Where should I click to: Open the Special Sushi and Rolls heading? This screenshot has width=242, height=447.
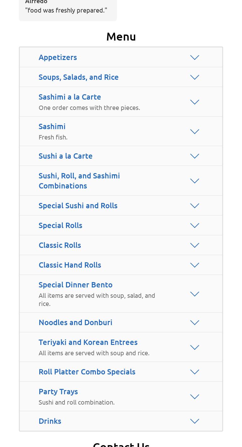[78, 205]
